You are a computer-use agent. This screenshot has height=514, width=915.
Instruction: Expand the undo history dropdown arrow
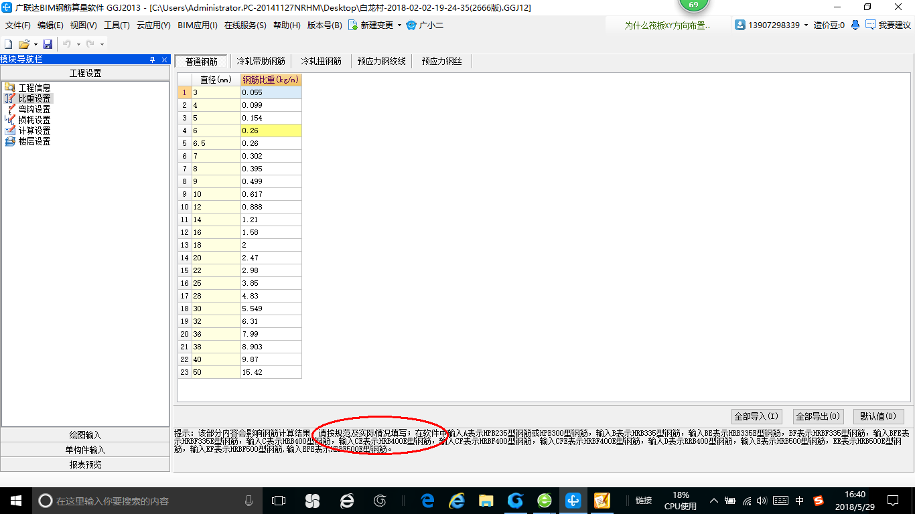coord(78,44)
